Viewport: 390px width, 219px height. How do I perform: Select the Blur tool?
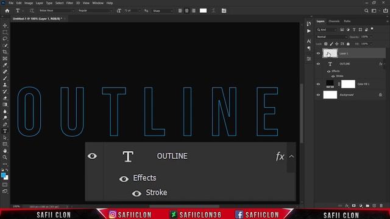(x=5, y=111)
